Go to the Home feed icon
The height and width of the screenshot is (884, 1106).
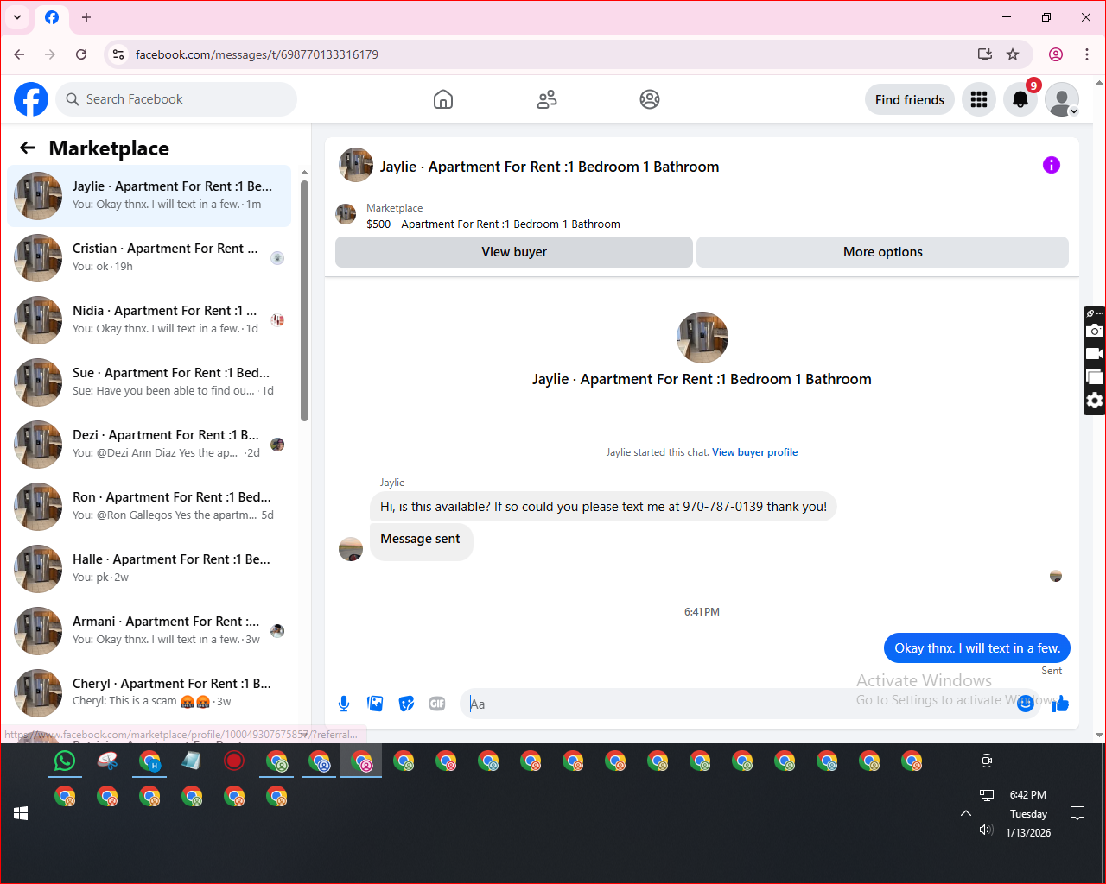tap(443, 99)
